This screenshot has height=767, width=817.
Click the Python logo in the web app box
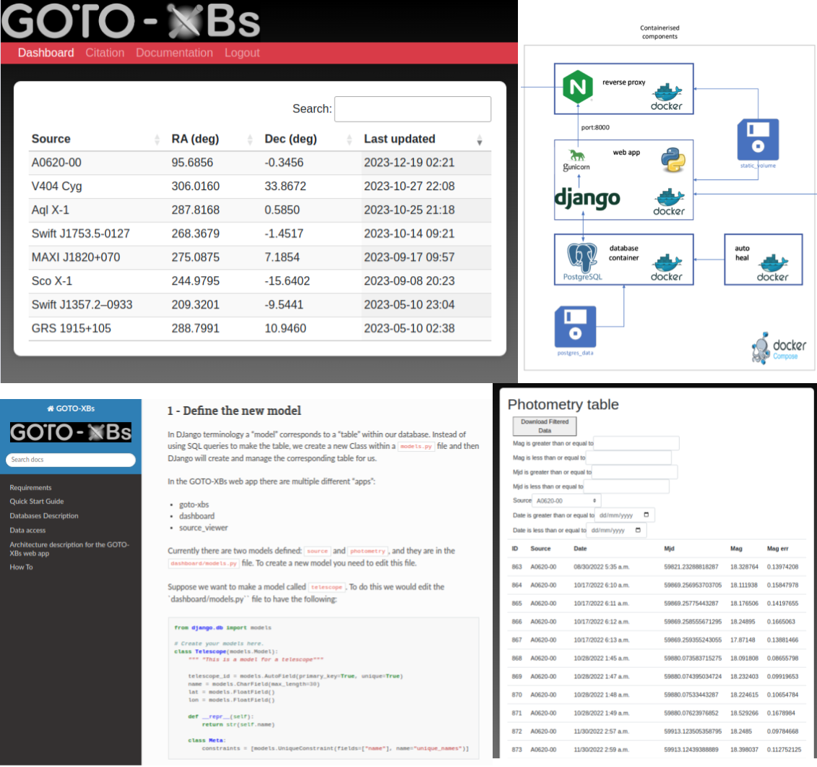(x=673, y=160)
